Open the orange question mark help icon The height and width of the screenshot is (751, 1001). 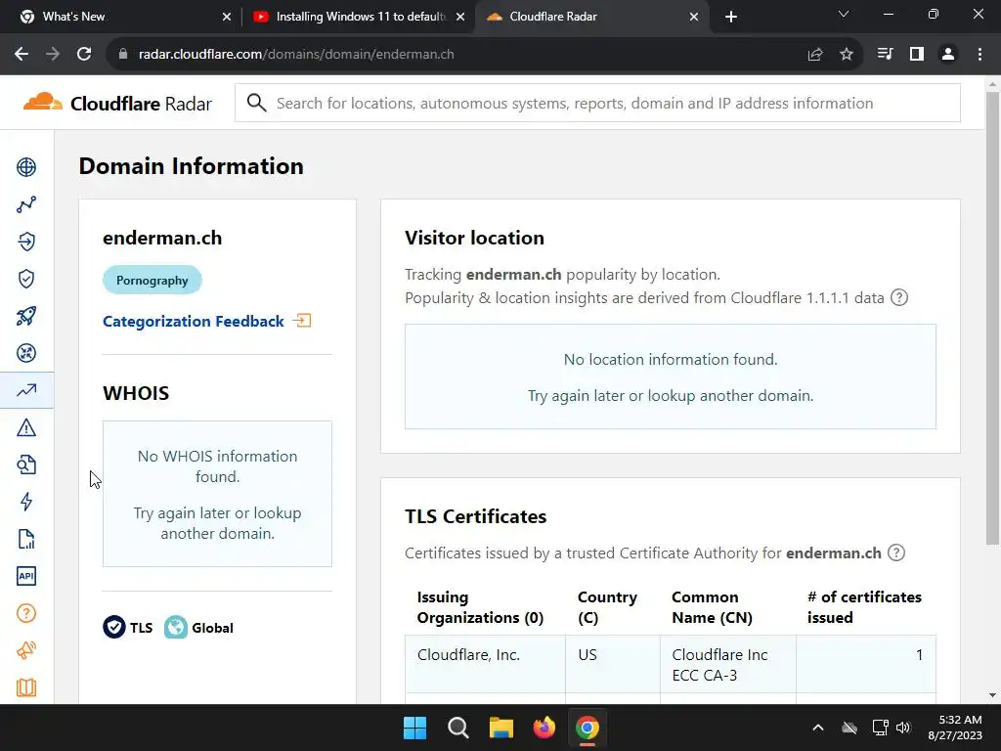click(x=26, y=613)
